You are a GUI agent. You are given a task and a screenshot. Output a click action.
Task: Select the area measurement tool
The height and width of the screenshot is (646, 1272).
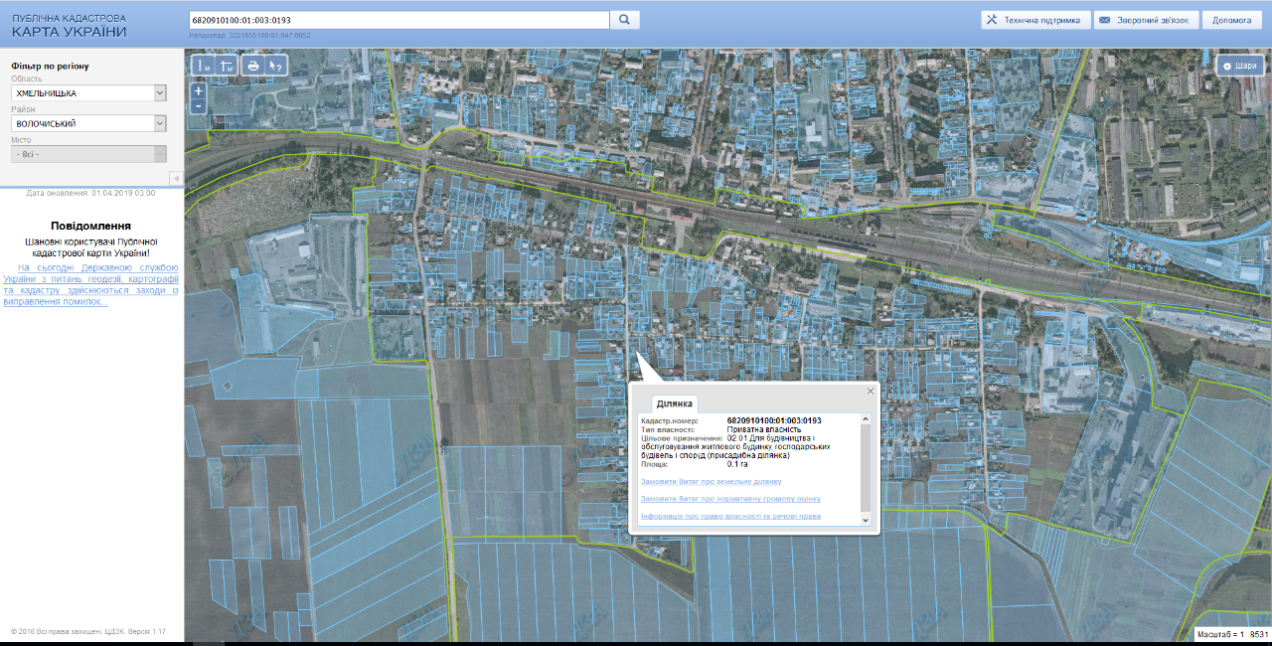click(227, 66)
